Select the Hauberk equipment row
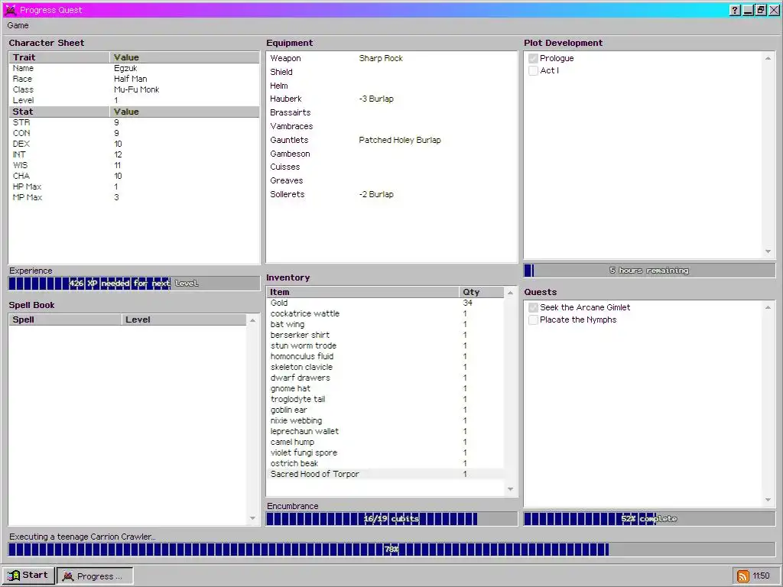Screen dimensions: 783x587 pyautogui.click(x=391, y=99)
